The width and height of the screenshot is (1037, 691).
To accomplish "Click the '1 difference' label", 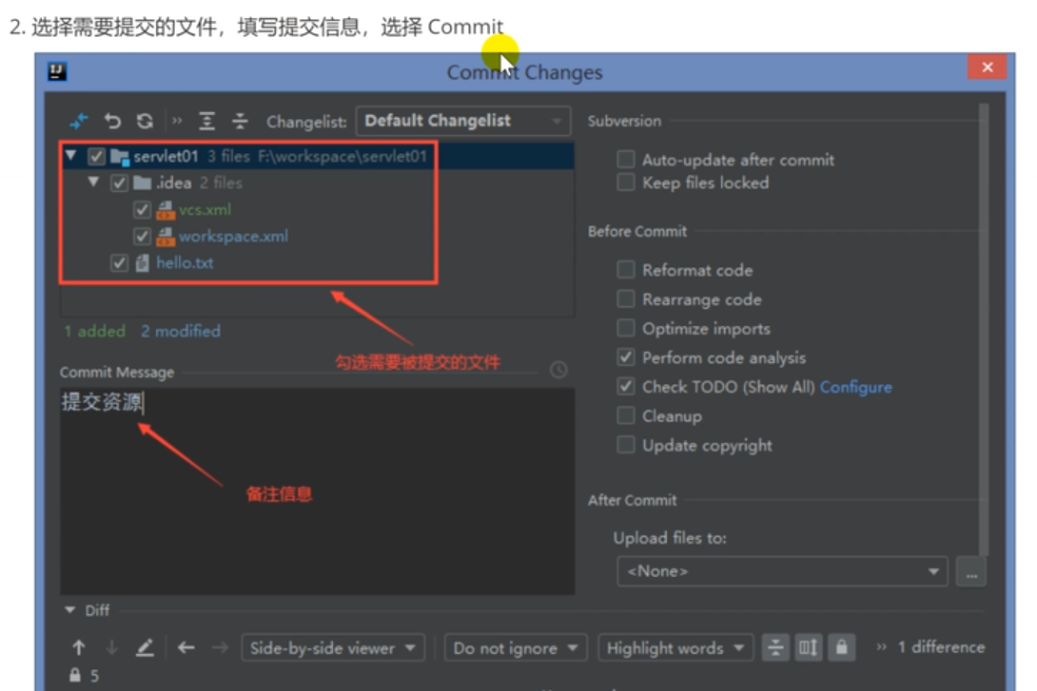I will 941,647.
